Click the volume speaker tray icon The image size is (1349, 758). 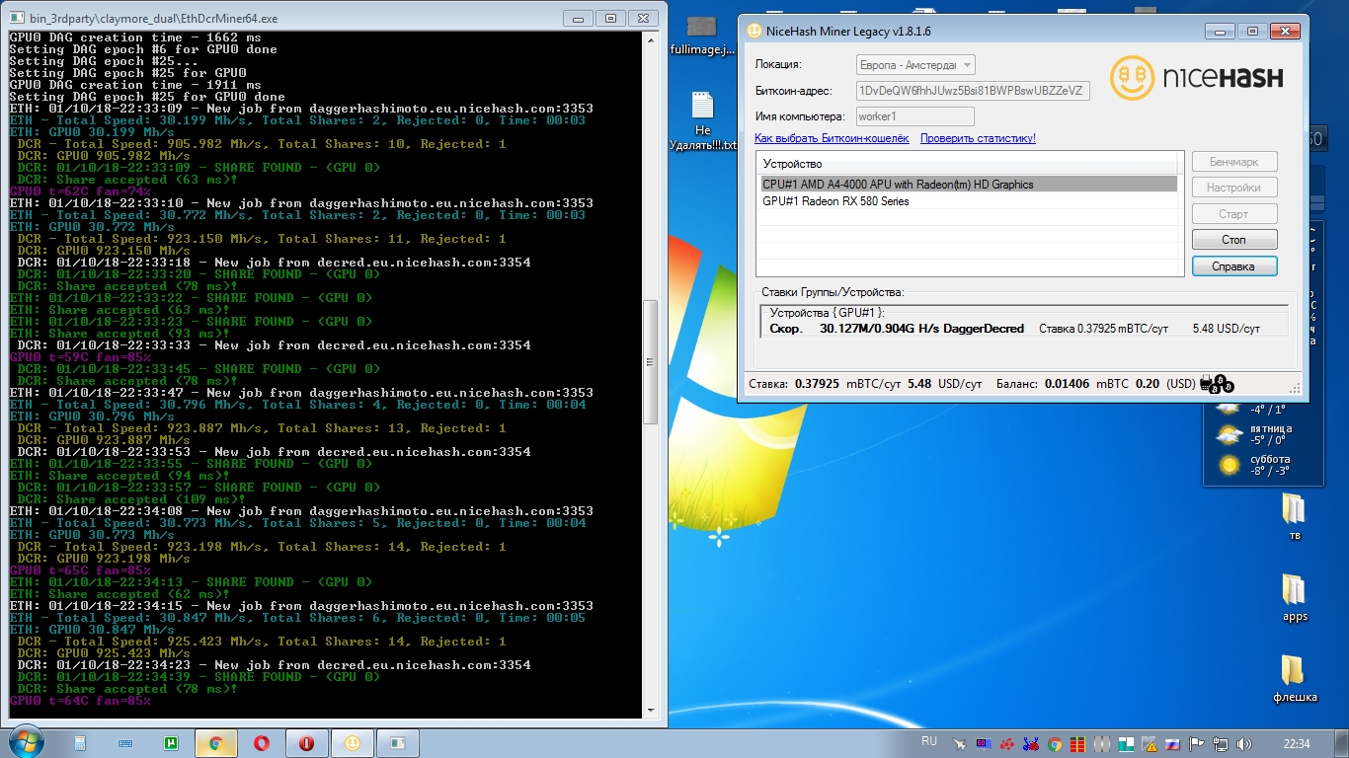tap(1243, 744)
